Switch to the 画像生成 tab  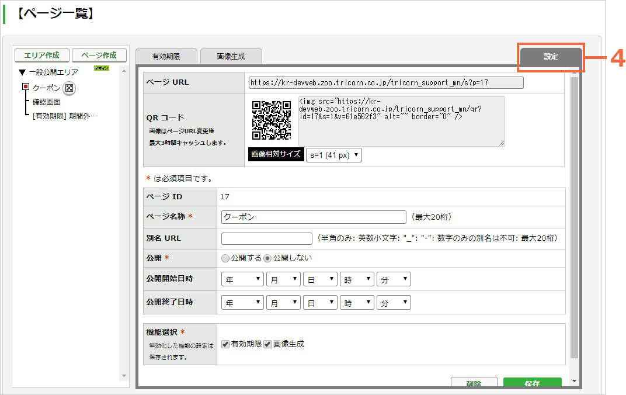[x=231, y=56]
